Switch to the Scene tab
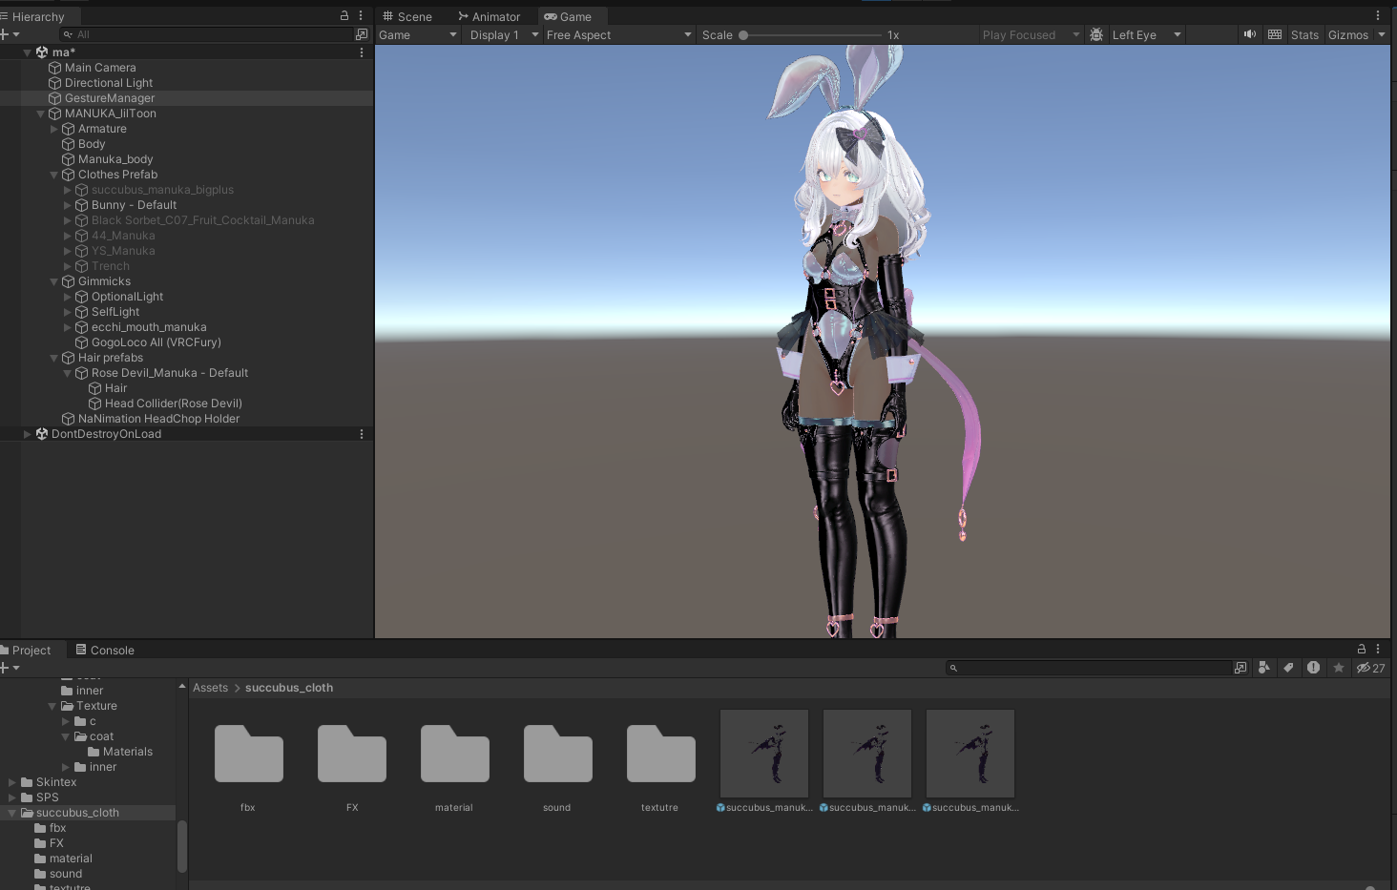This screenshot has width=1397, height=890. 407,17
